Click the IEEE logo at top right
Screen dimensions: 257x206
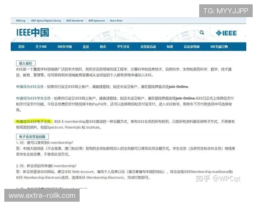tap(226, 33)
